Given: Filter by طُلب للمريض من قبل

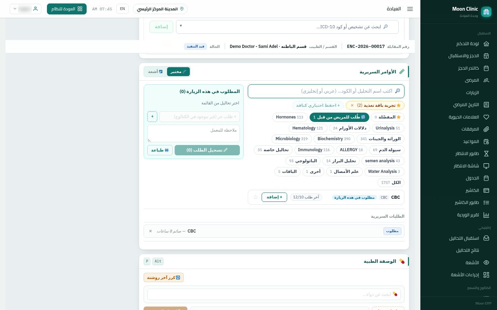Looking at the screenshot, I should (x=339, y=117).
